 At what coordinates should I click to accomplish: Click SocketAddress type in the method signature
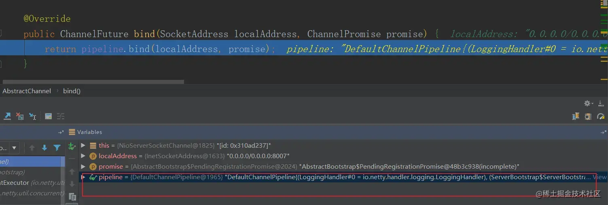tap(194, 34)
